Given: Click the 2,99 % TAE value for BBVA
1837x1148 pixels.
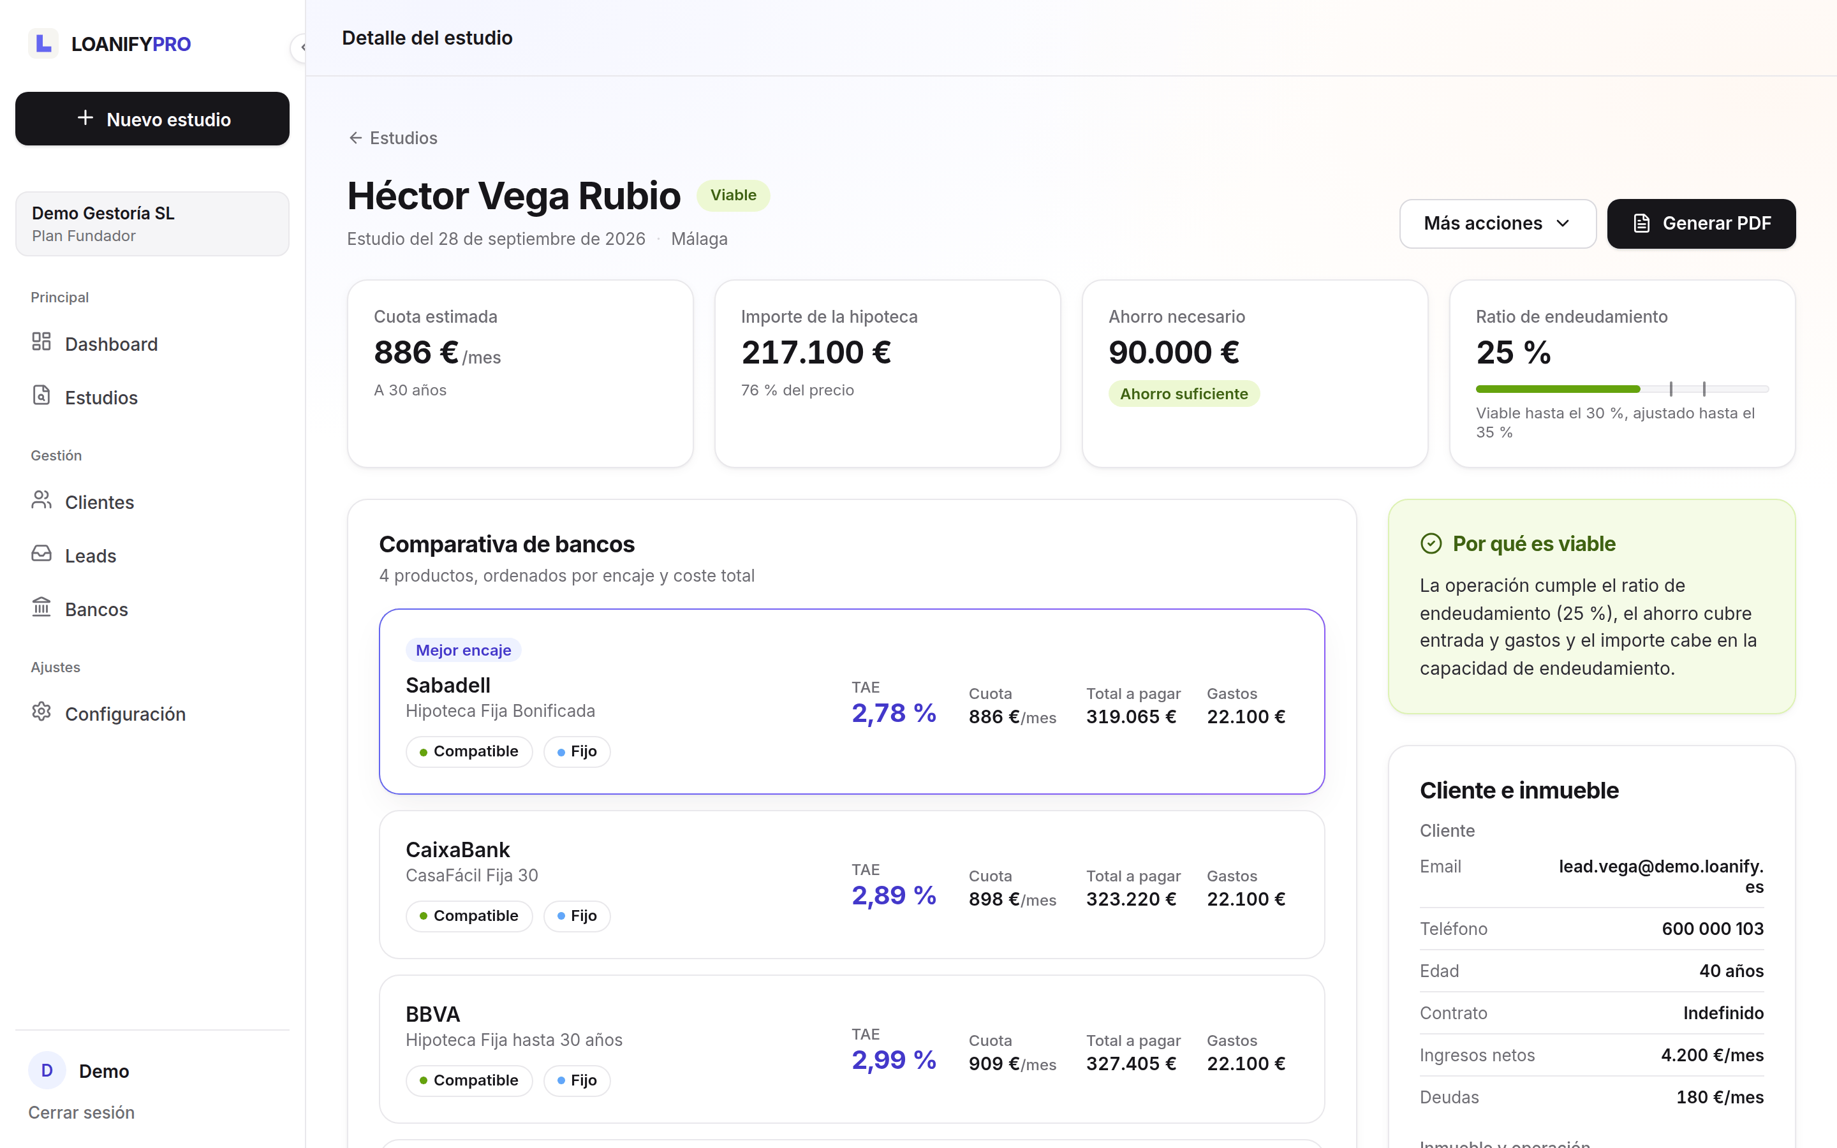Looking at the screenshot, I should (894, 1060).
